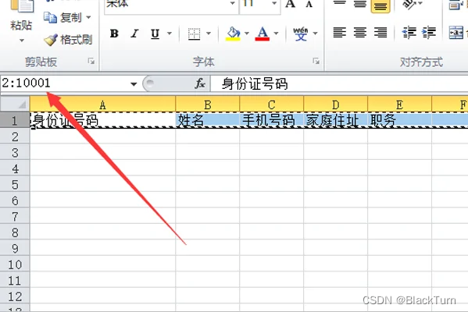Apply the red font color A
This screenshot has height=312, width=468.
coord(263,34)
